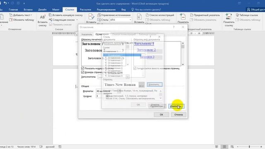The width and height of the screenshot is (265, 149).
Task: Expand the Следующая сноска dropdown arrow
Action: 77,20
